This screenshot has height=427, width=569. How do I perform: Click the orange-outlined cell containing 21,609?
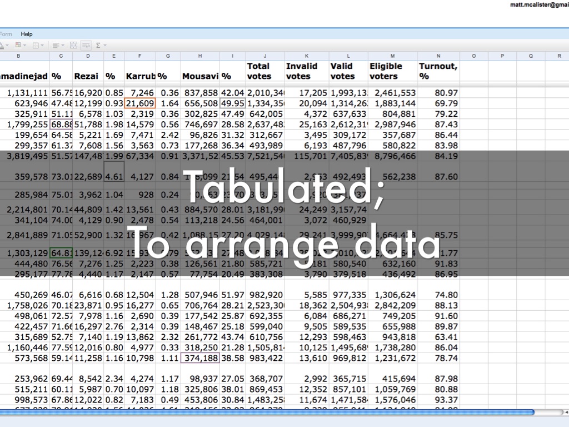[x=140, y=103]
